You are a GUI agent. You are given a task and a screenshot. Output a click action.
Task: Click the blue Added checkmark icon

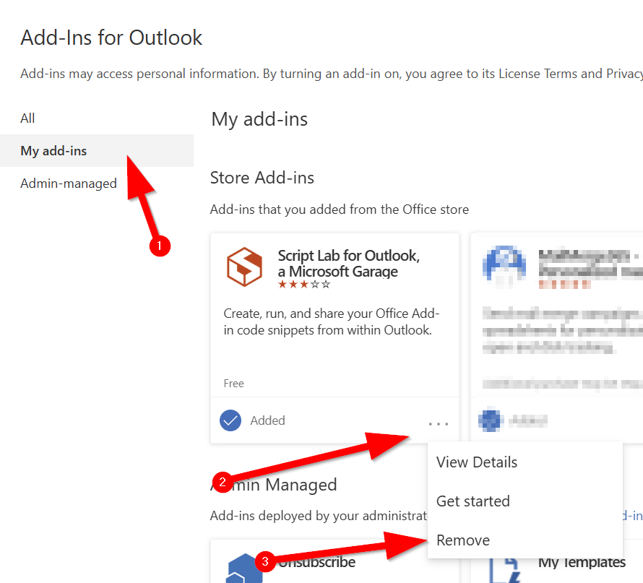coord(229,420)
